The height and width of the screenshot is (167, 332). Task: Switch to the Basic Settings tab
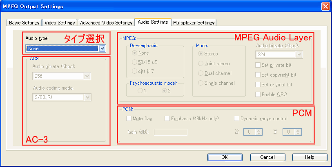(24, 23)
